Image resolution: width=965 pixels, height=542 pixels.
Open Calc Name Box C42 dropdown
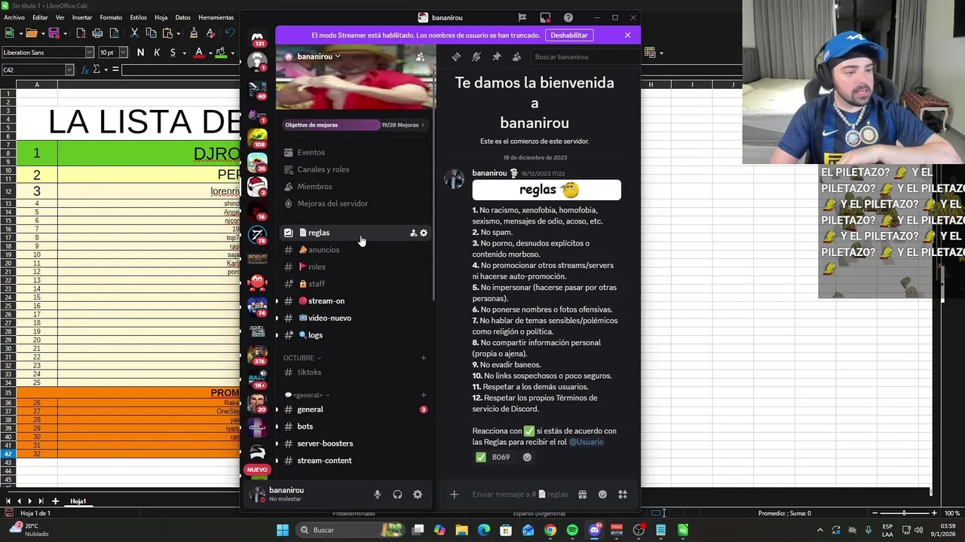pos(69,70)
